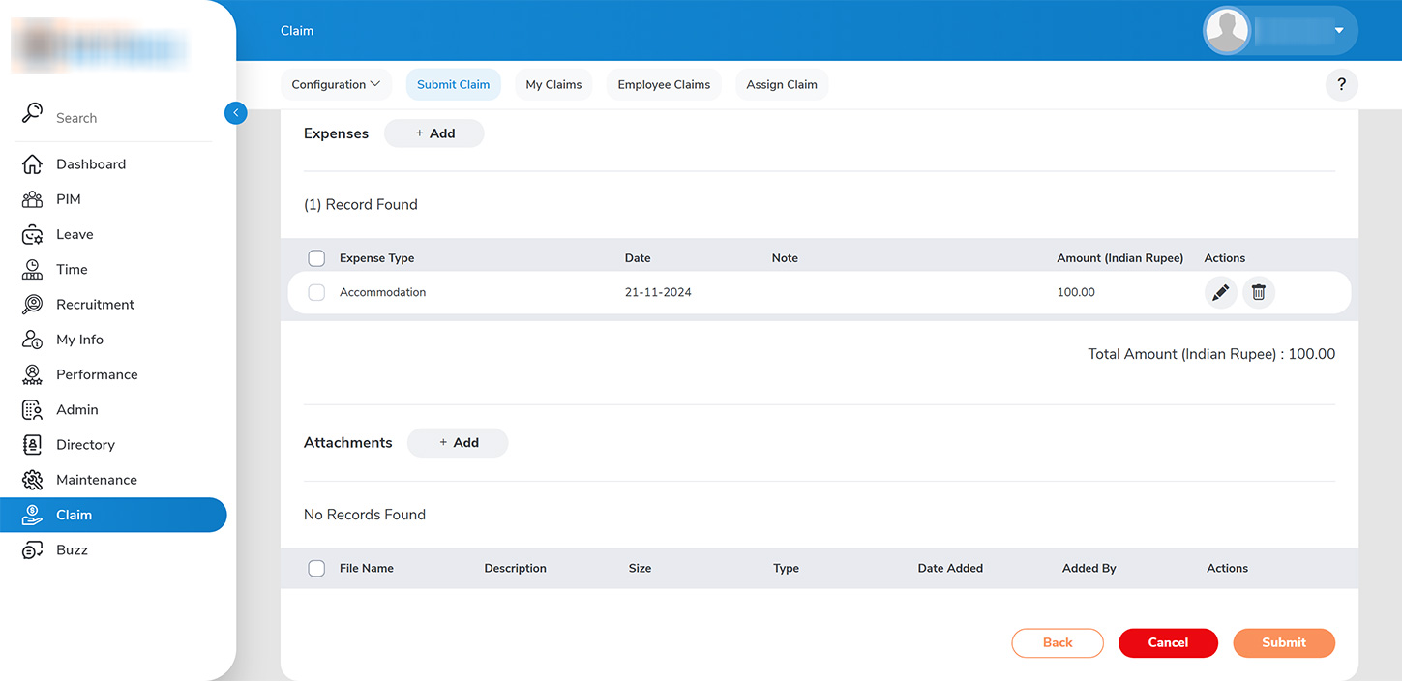This screenshot has height=681, width=1402.
Task: Open the Recruitment module icon
Action: point(33,305)
